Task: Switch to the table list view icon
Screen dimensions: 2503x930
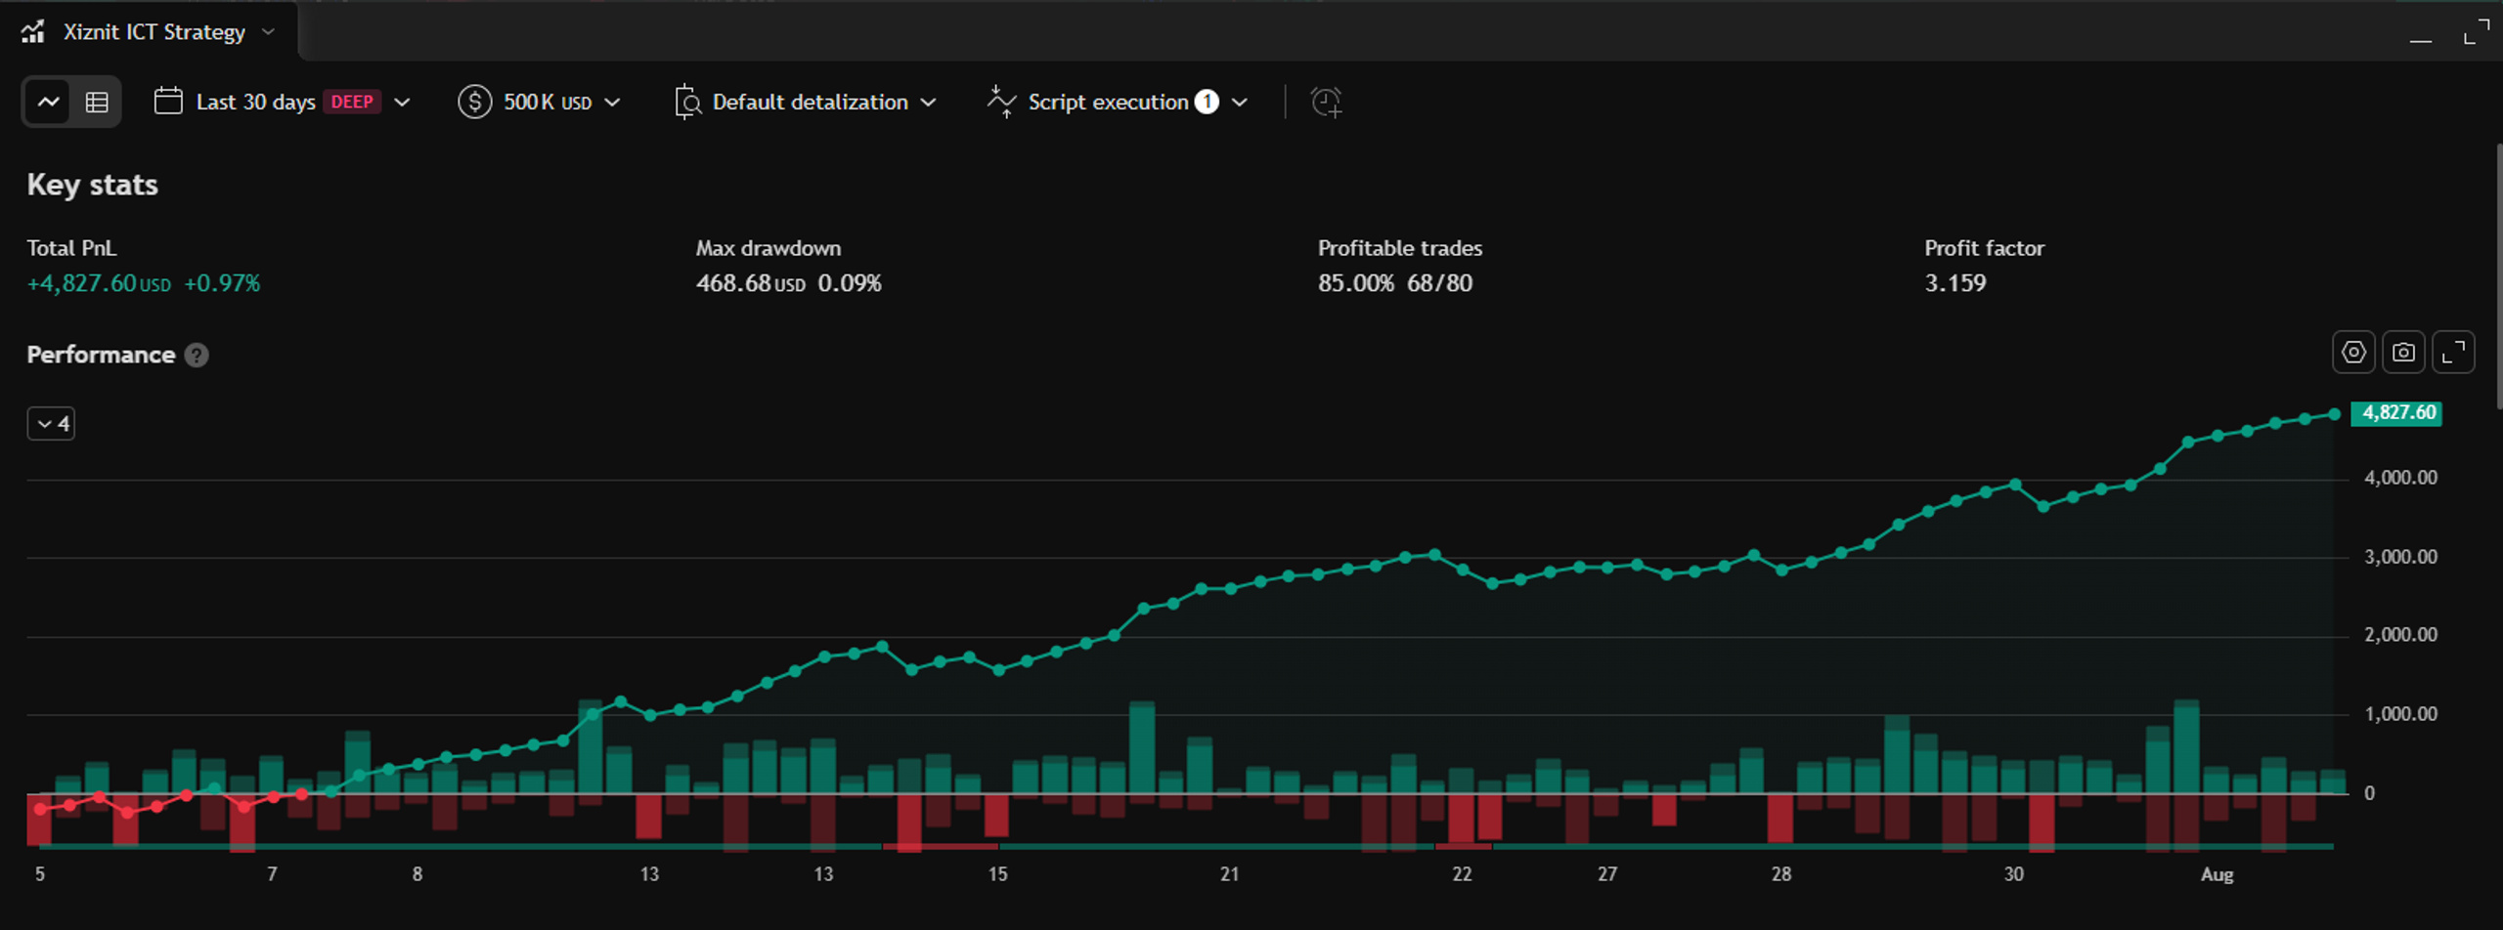Action: 97,102
